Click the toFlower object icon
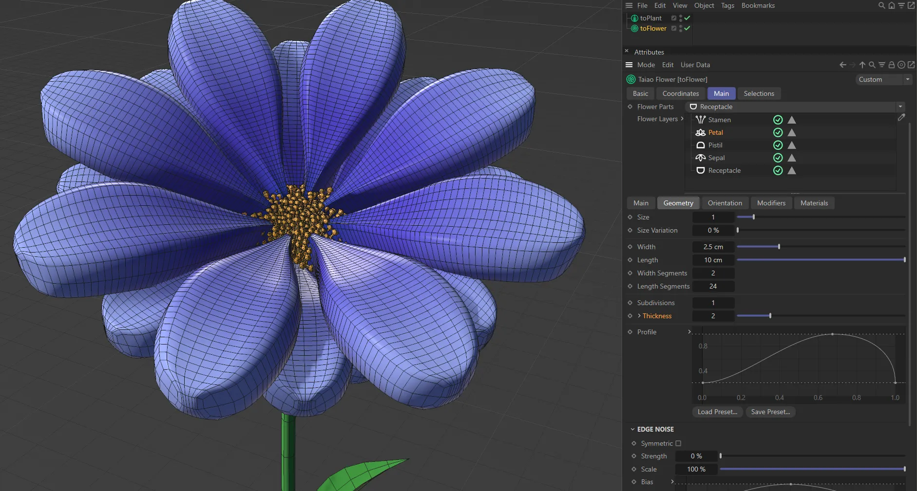 [634, 28]
